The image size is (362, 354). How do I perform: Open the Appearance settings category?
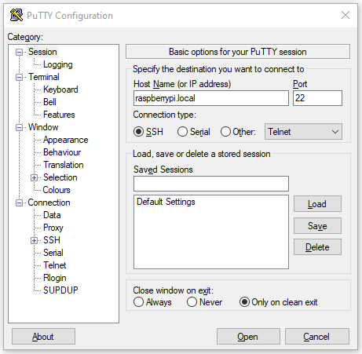tap(65, 140)
